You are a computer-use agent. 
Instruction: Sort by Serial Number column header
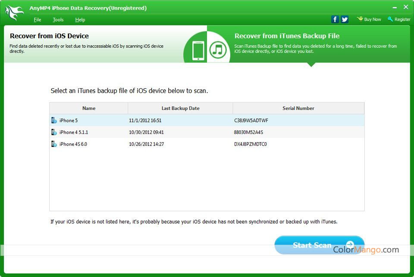pyautogui.click(x=298, y=108)
